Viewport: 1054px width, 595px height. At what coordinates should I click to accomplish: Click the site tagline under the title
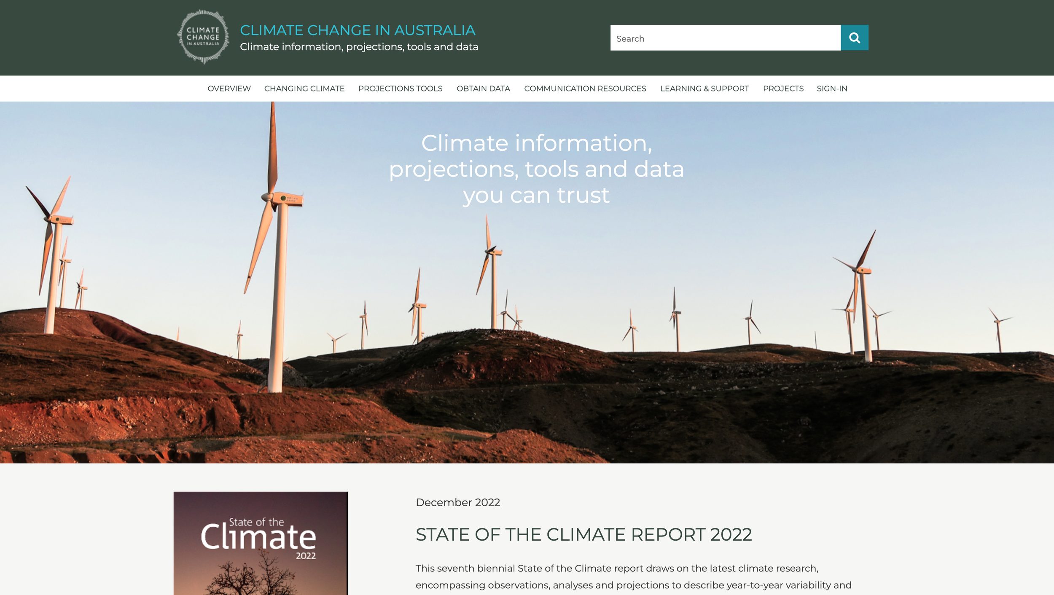click(359, 47)
